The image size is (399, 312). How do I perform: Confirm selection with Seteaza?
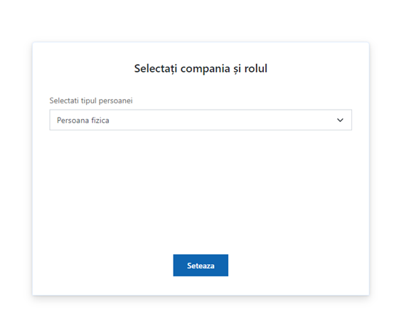201,266
